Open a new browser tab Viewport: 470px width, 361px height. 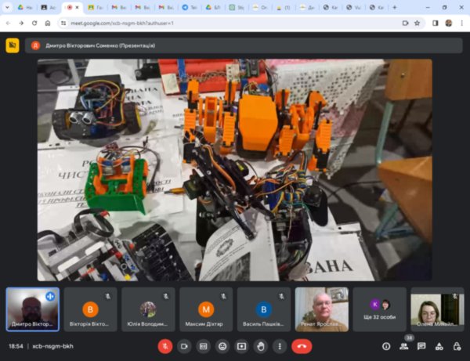click(x=394, y=7)
